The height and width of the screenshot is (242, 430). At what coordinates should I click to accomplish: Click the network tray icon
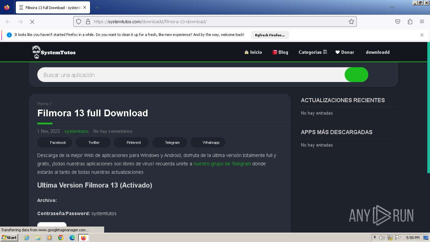[x=390, y=238]
